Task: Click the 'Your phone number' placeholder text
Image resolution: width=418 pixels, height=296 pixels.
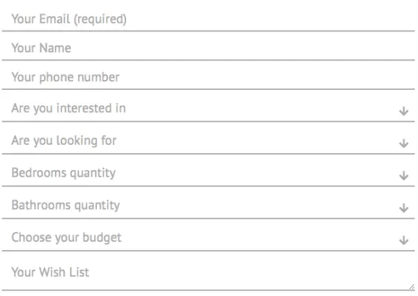Action: point(65,77)
